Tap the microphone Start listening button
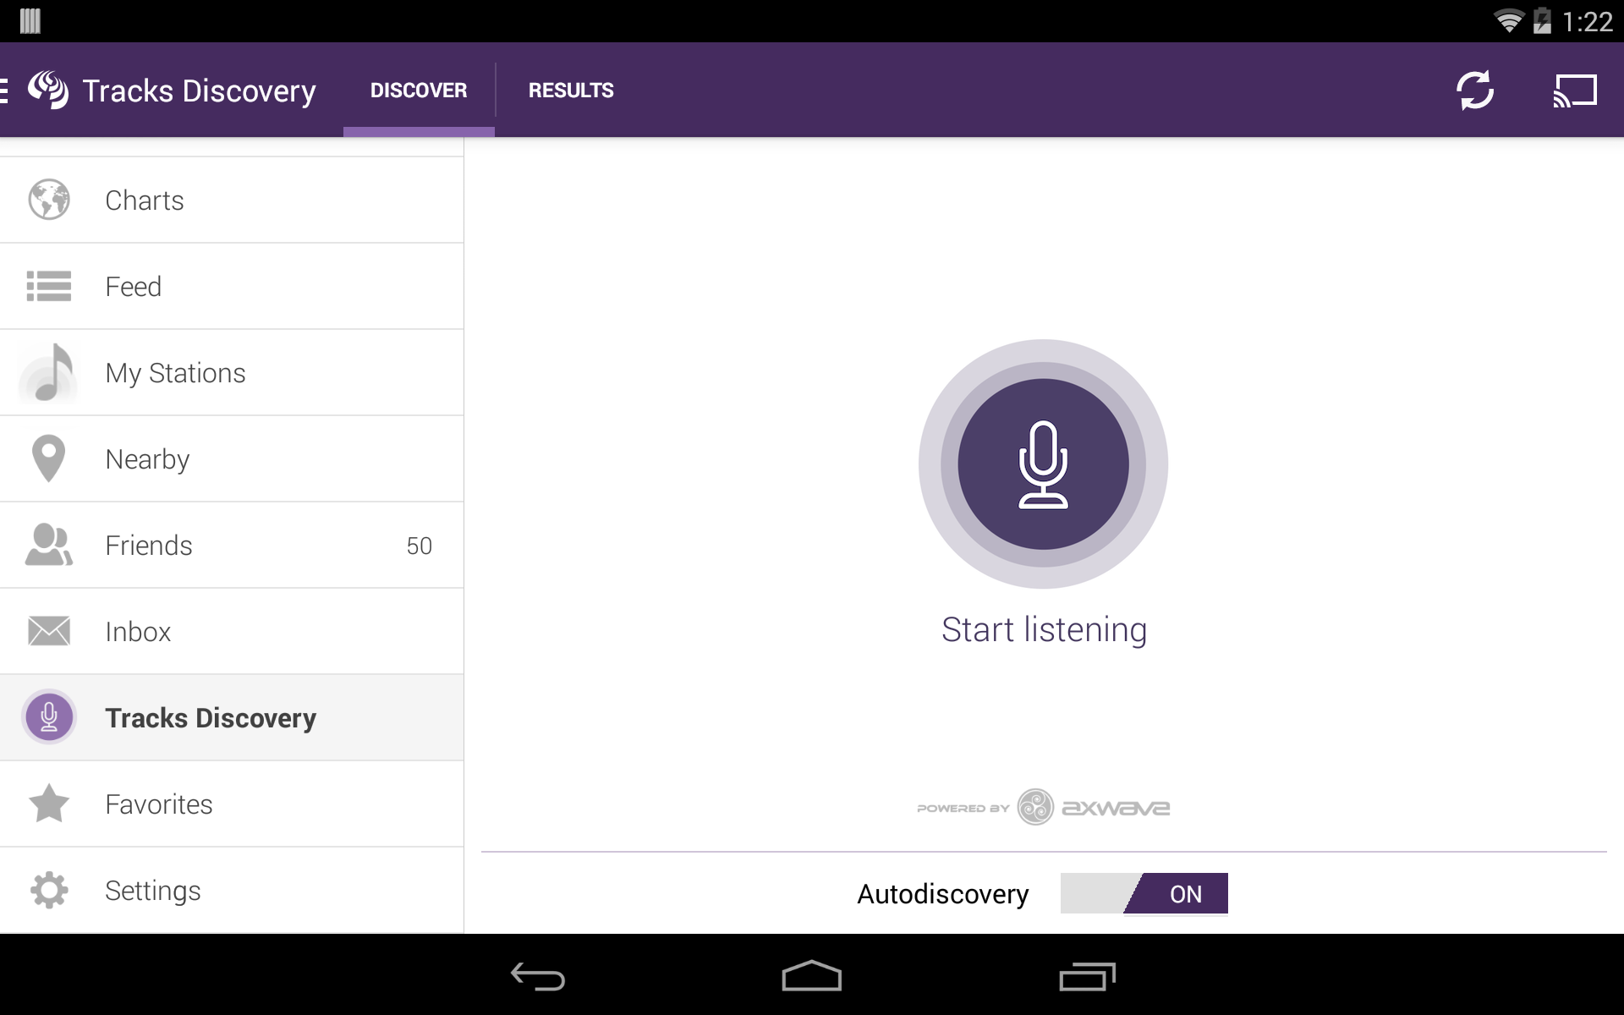 pyautogui.click(x=1043, y=464)
